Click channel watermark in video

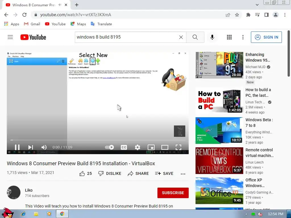point(180,131)
